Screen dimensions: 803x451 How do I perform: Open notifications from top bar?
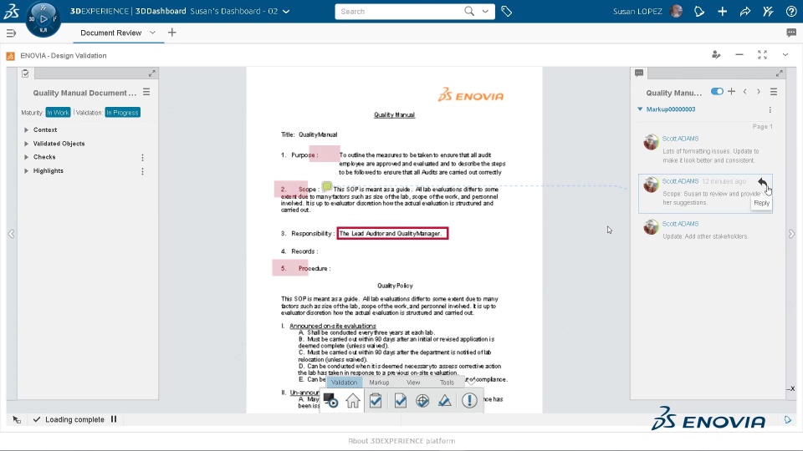pos(699,11)
